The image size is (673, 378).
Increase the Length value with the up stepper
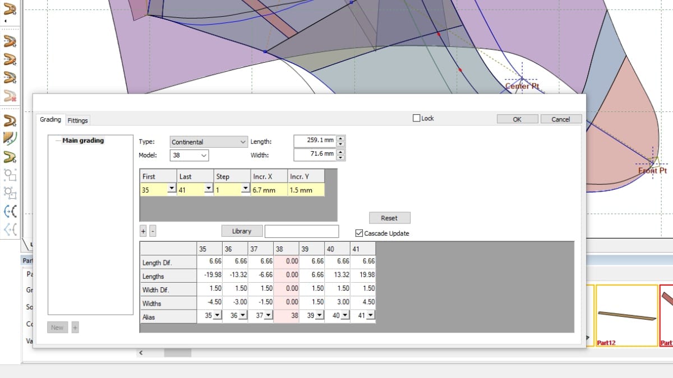coord(341,138)
